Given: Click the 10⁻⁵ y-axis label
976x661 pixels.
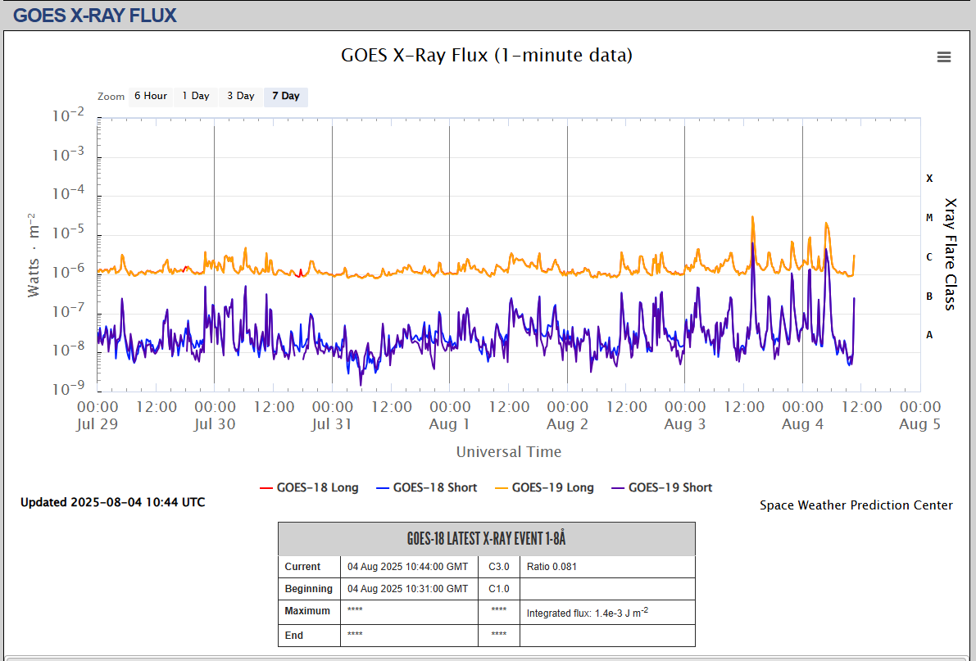Looking at the screenshot, I should [x=69, y=233].
